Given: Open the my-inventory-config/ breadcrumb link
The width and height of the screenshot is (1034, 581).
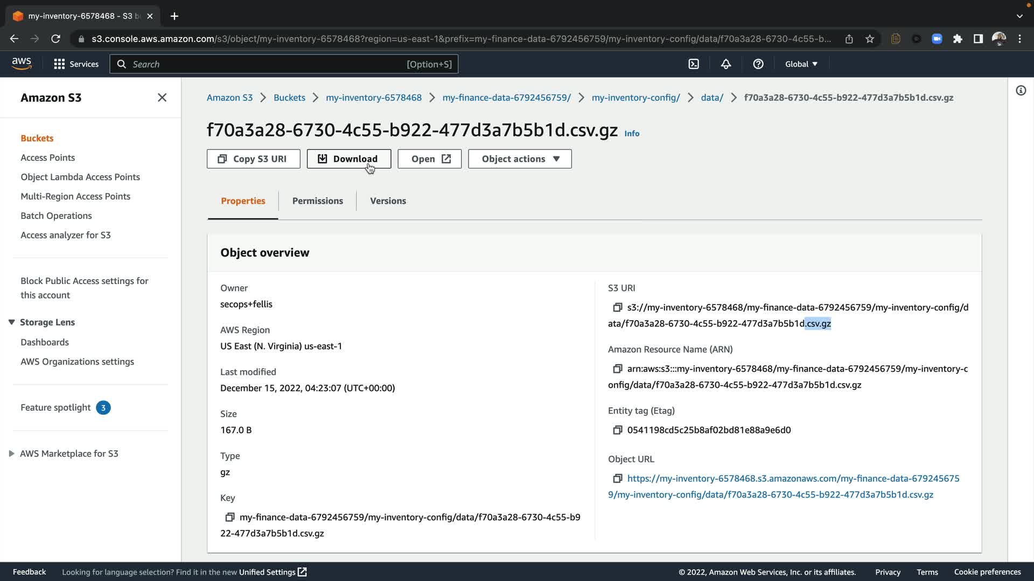Looking at the screenshot, I should tap(635, 97).
